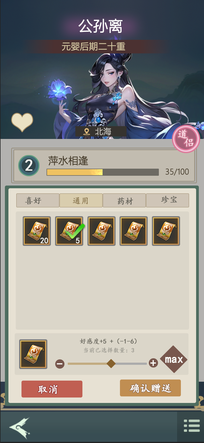Switch to the 喜好 tab
Screen dimensions: 204x443
coord(38,201)
